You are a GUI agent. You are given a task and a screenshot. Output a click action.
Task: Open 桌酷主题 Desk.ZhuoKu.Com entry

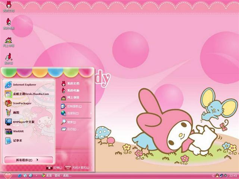pyautogui.click(x=30, y=94)
